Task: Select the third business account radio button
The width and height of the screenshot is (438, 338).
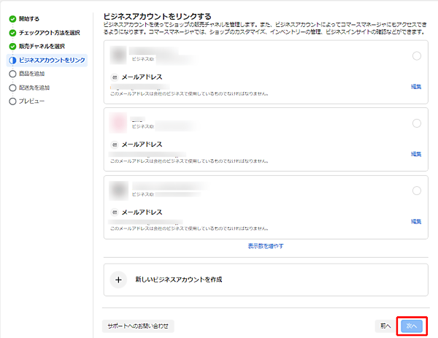Action: (417, 191)
